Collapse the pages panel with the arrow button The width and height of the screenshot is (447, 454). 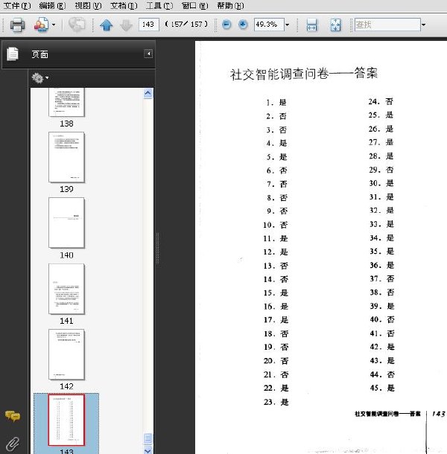148,54
